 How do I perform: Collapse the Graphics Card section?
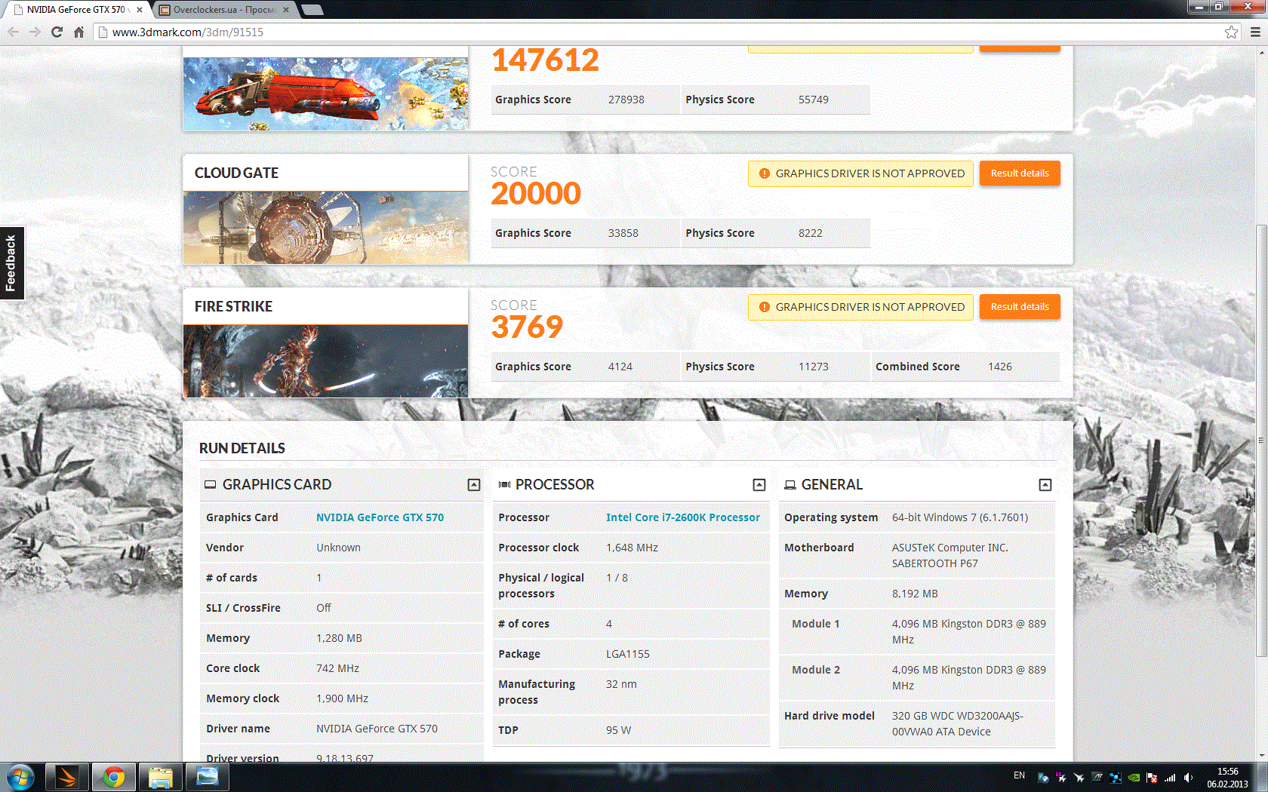(x=474, y=485)
